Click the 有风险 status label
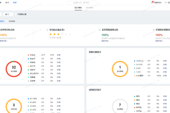This screenshot has height=113, width=170. [139, 107]
